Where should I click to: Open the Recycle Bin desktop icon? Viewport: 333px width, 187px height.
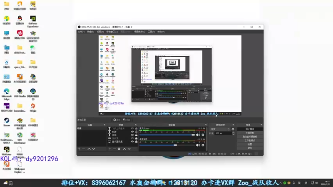pos(7,64)
